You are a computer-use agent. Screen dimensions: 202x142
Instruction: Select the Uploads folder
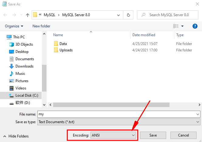tap(66, 50)
